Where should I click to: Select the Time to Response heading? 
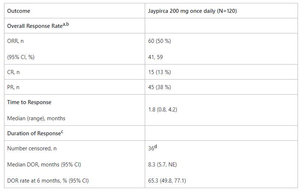pos(29,102)
